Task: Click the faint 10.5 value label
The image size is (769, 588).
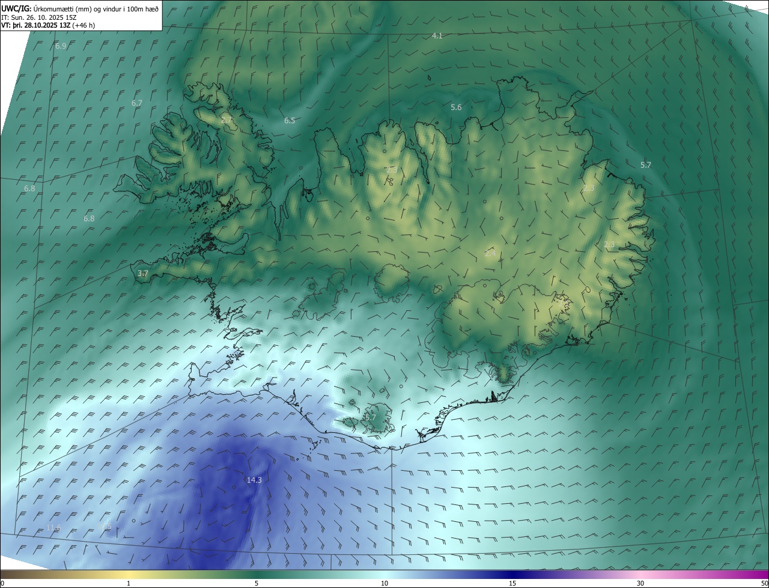Action: 105,527
